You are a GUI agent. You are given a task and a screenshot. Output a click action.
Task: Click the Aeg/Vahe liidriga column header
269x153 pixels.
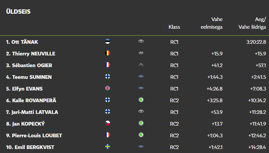[252, 23]
